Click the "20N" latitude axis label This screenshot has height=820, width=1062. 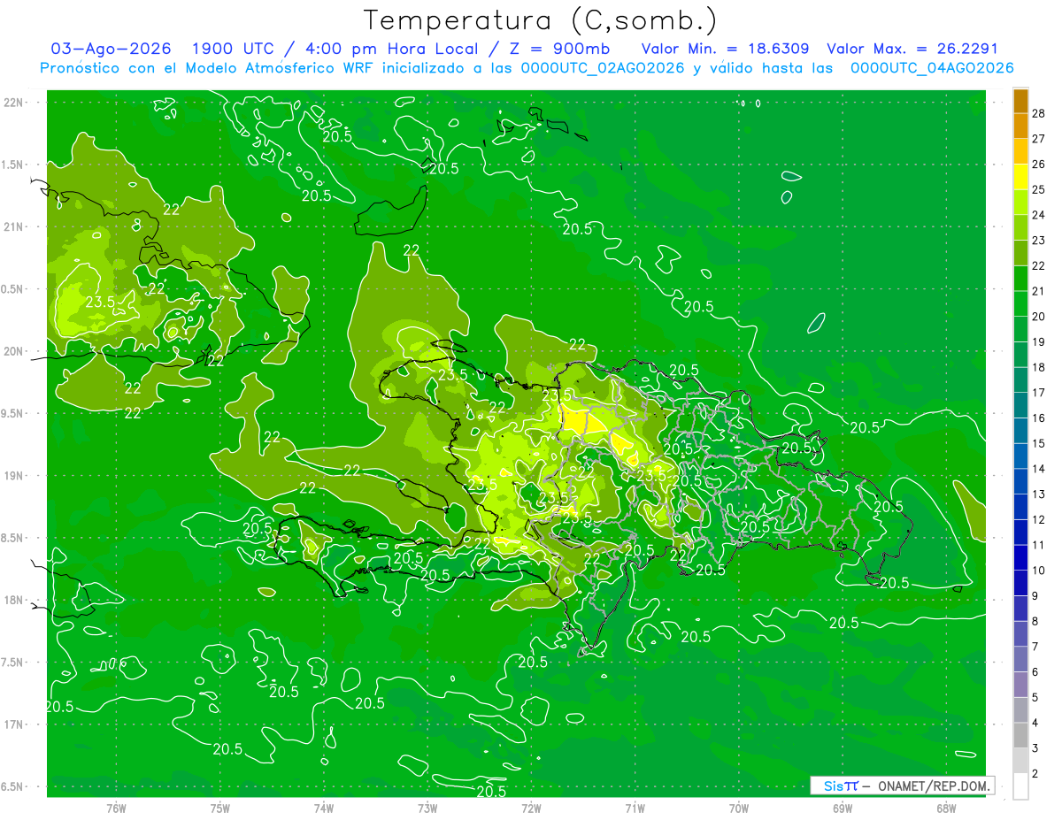tap(12, 351)
